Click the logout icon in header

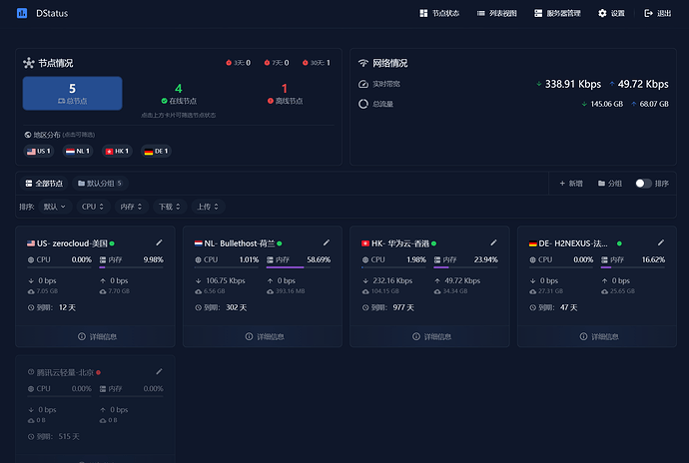(648, 13)
